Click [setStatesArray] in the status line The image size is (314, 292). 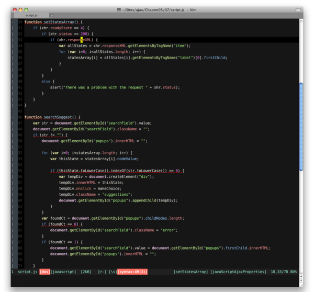[191, 272]
